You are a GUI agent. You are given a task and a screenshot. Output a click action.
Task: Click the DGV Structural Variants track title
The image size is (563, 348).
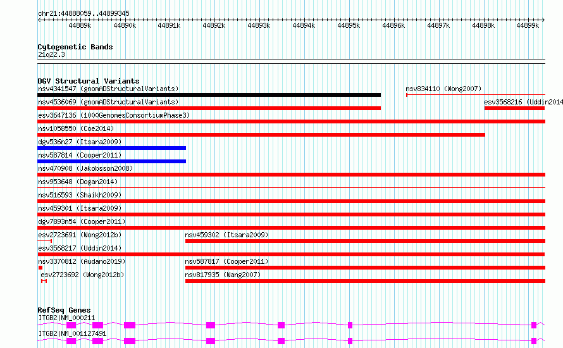tap(89, 81)
